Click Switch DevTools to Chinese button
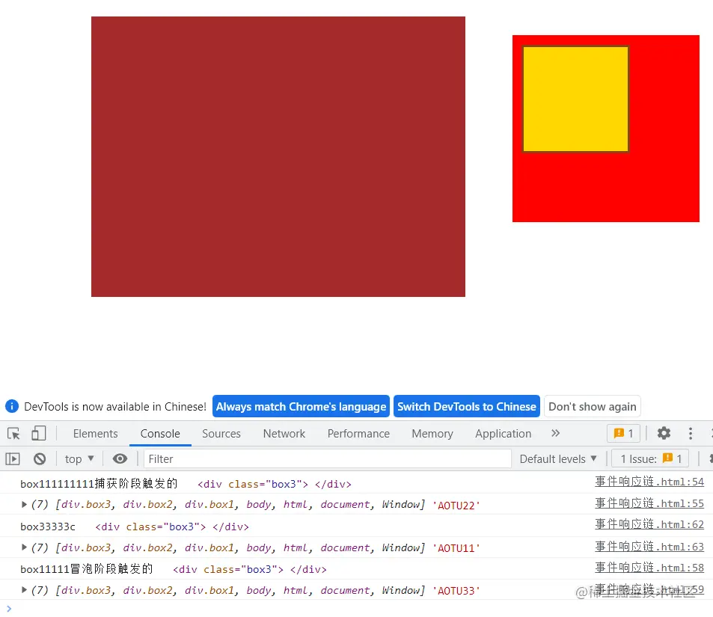The image size is (713, 617). (467, 407)
